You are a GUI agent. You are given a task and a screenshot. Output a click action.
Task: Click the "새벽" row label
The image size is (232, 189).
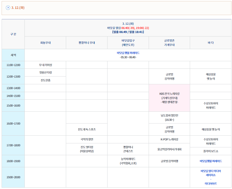point(13,55)
